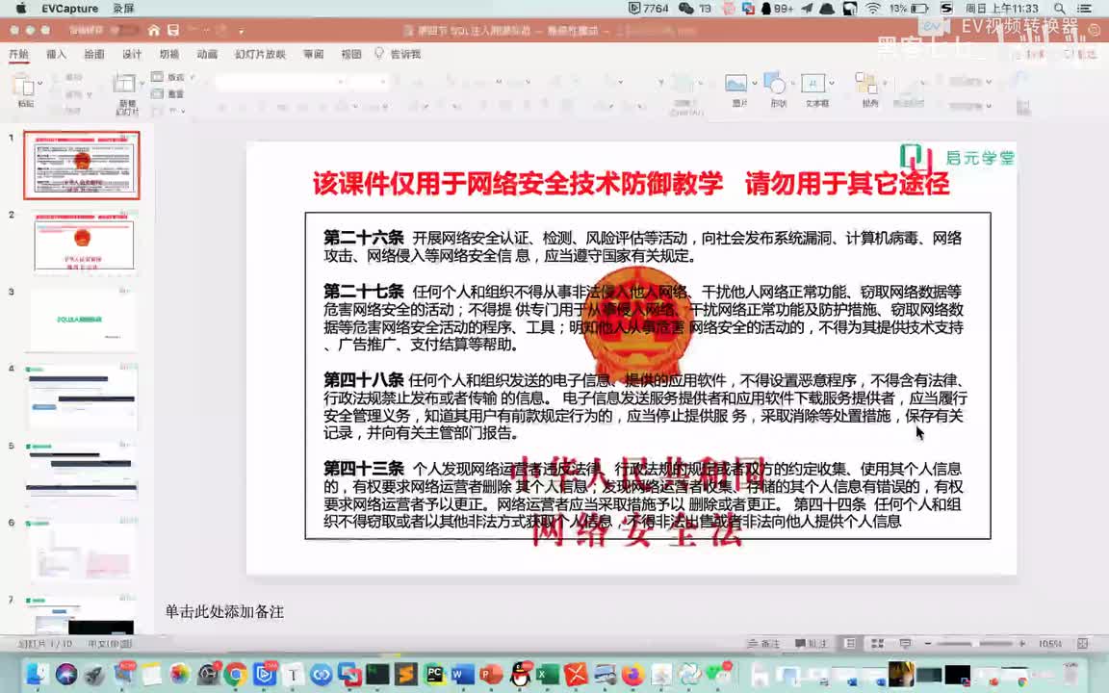Start slide show from status bar icon
Screen dimensions: 1109x693
point(905,644)
